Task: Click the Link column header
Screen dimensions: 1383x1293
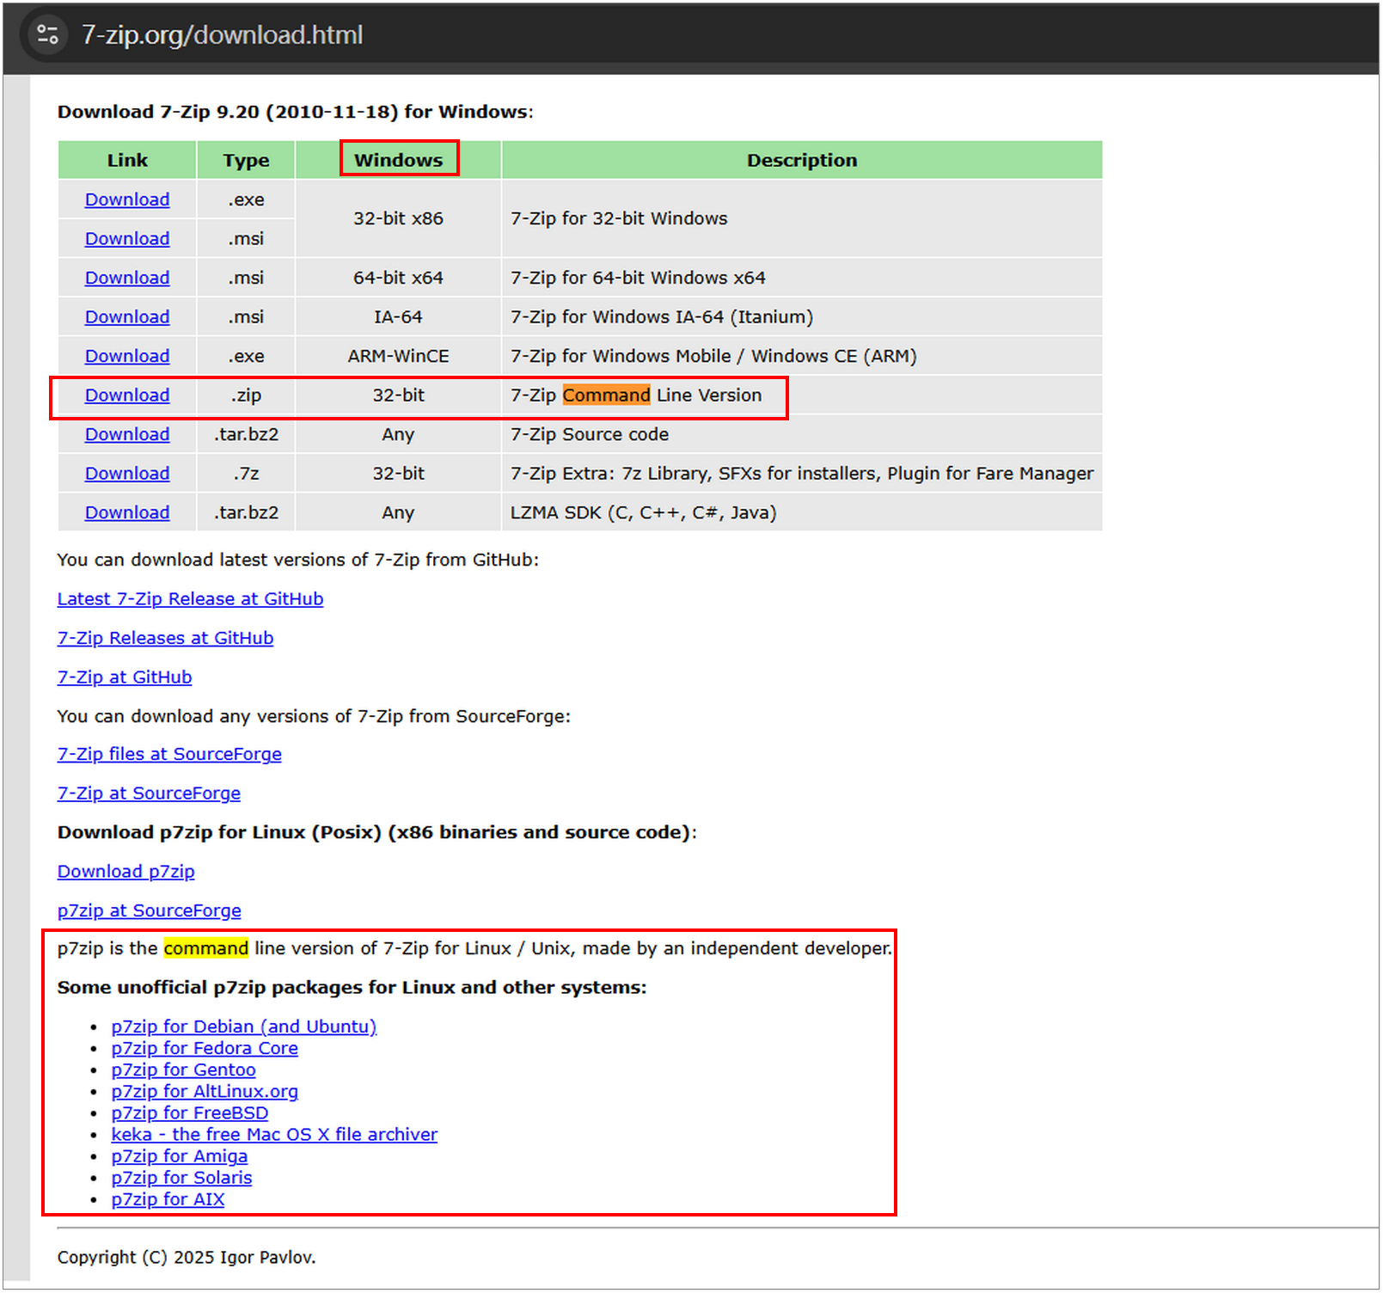Action: pos(127,160)
